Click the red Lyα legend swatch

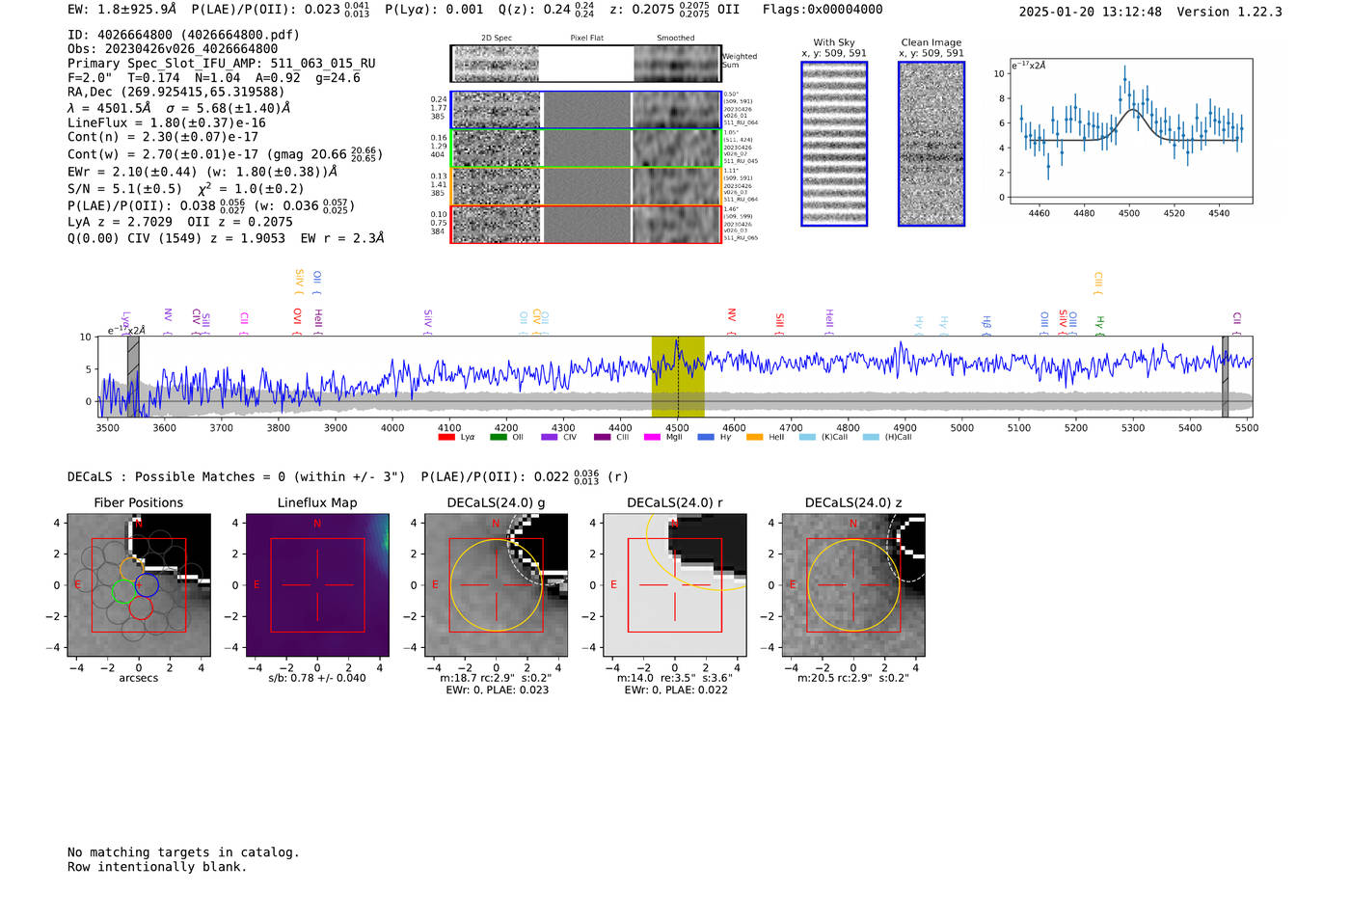[446, 437]
